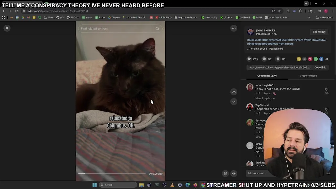Open All Bookmarks folder

click(x=325, y=18)
